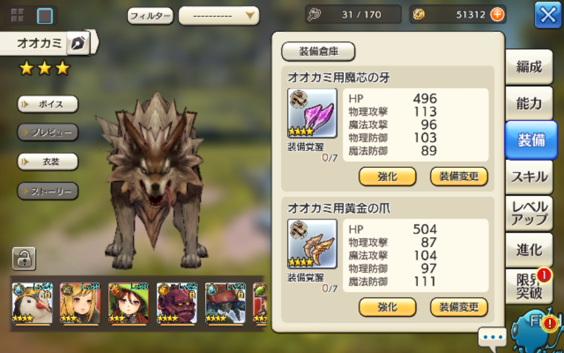Open the 限界突破 tab with notification
Screen dimensions: 564x353
529,286
